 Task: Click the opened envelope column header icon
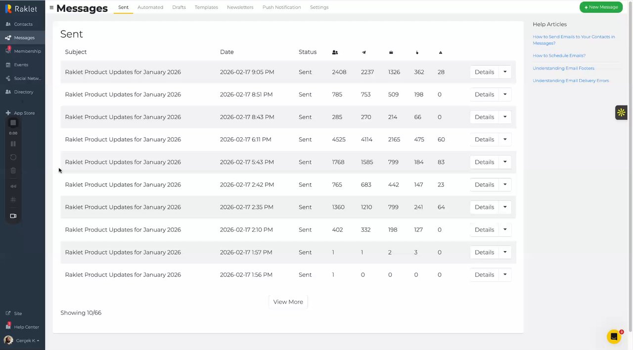coord(391,52)
